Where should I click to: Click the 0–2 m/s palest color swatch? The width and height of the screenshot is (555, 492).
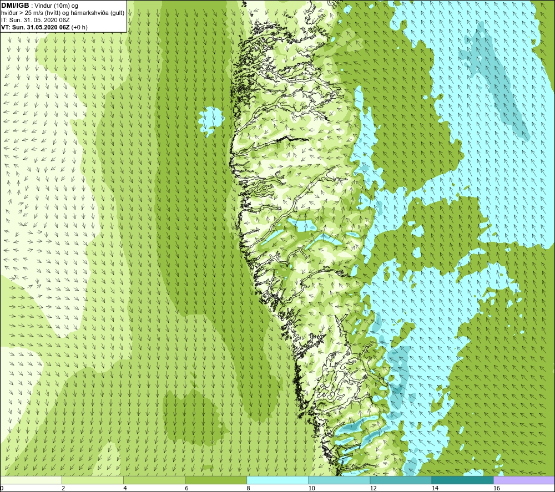click(x=31, y=480)
